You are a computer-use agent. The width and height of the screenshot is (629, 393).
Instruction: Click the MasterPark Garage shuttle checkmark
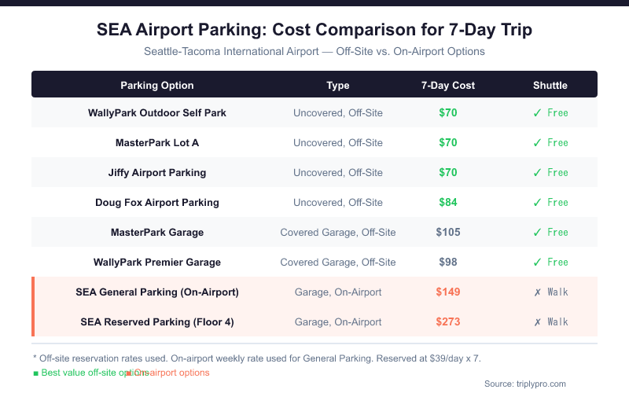point(537,233)
